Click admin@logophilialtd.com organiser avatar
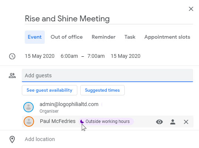Viewport: 199px width, 148px height. click(x=28, y=107)
